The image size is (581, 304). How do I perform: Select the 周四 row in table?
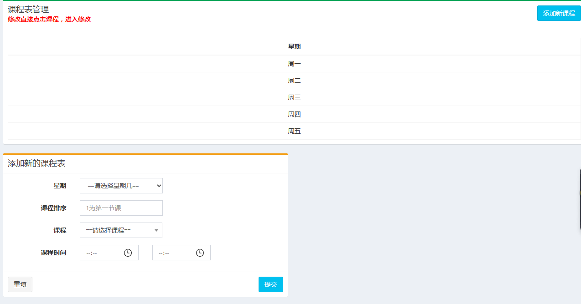coord(294,114)
